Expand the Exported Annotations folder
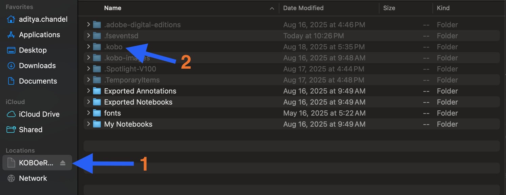Viewport: 506px width, 195px height. tap(88, 91)
